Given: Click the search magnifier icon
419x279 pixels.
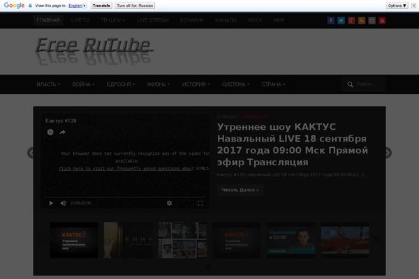Looking at the screenshot, I should point(350,84).
